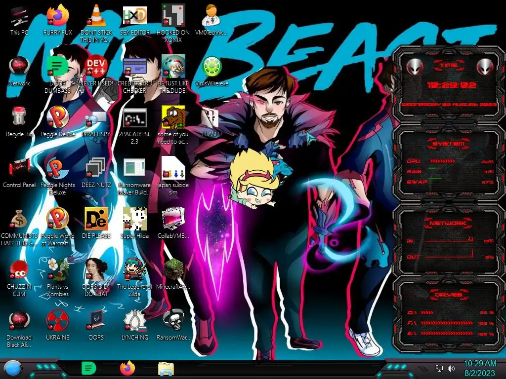Click the C:\ drive usage bar

click(x=427, y=312)
